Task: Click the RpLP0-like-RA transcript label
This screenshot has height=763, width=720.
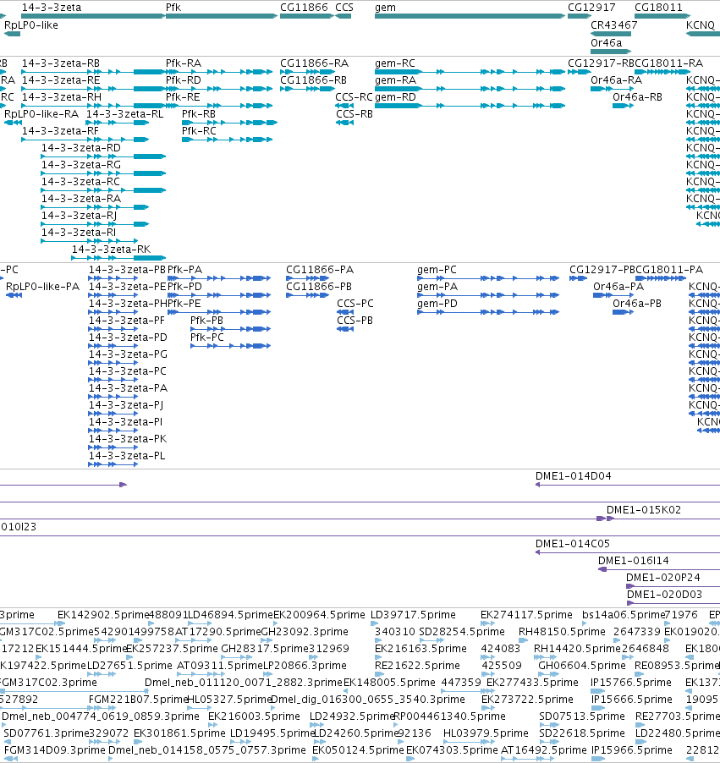Action: point(41,114)
